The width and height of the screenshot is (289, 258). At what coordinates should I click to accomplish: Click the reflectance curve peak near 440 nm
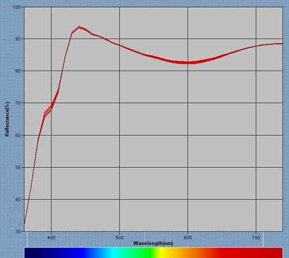click(x=79, y=27)
